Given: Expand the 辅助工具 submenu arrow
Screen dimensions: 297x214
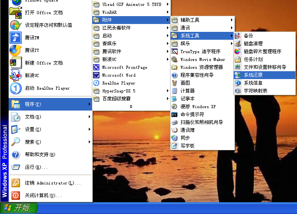Looking at the screenshot, I should coord(232,20).
